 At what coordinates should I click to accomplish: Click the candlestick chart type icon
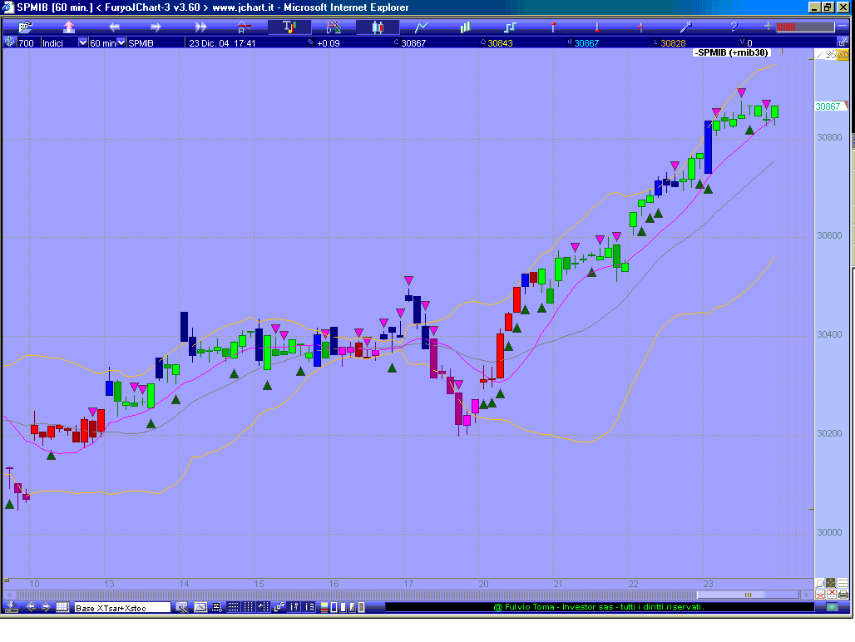[x=378, y=27]
